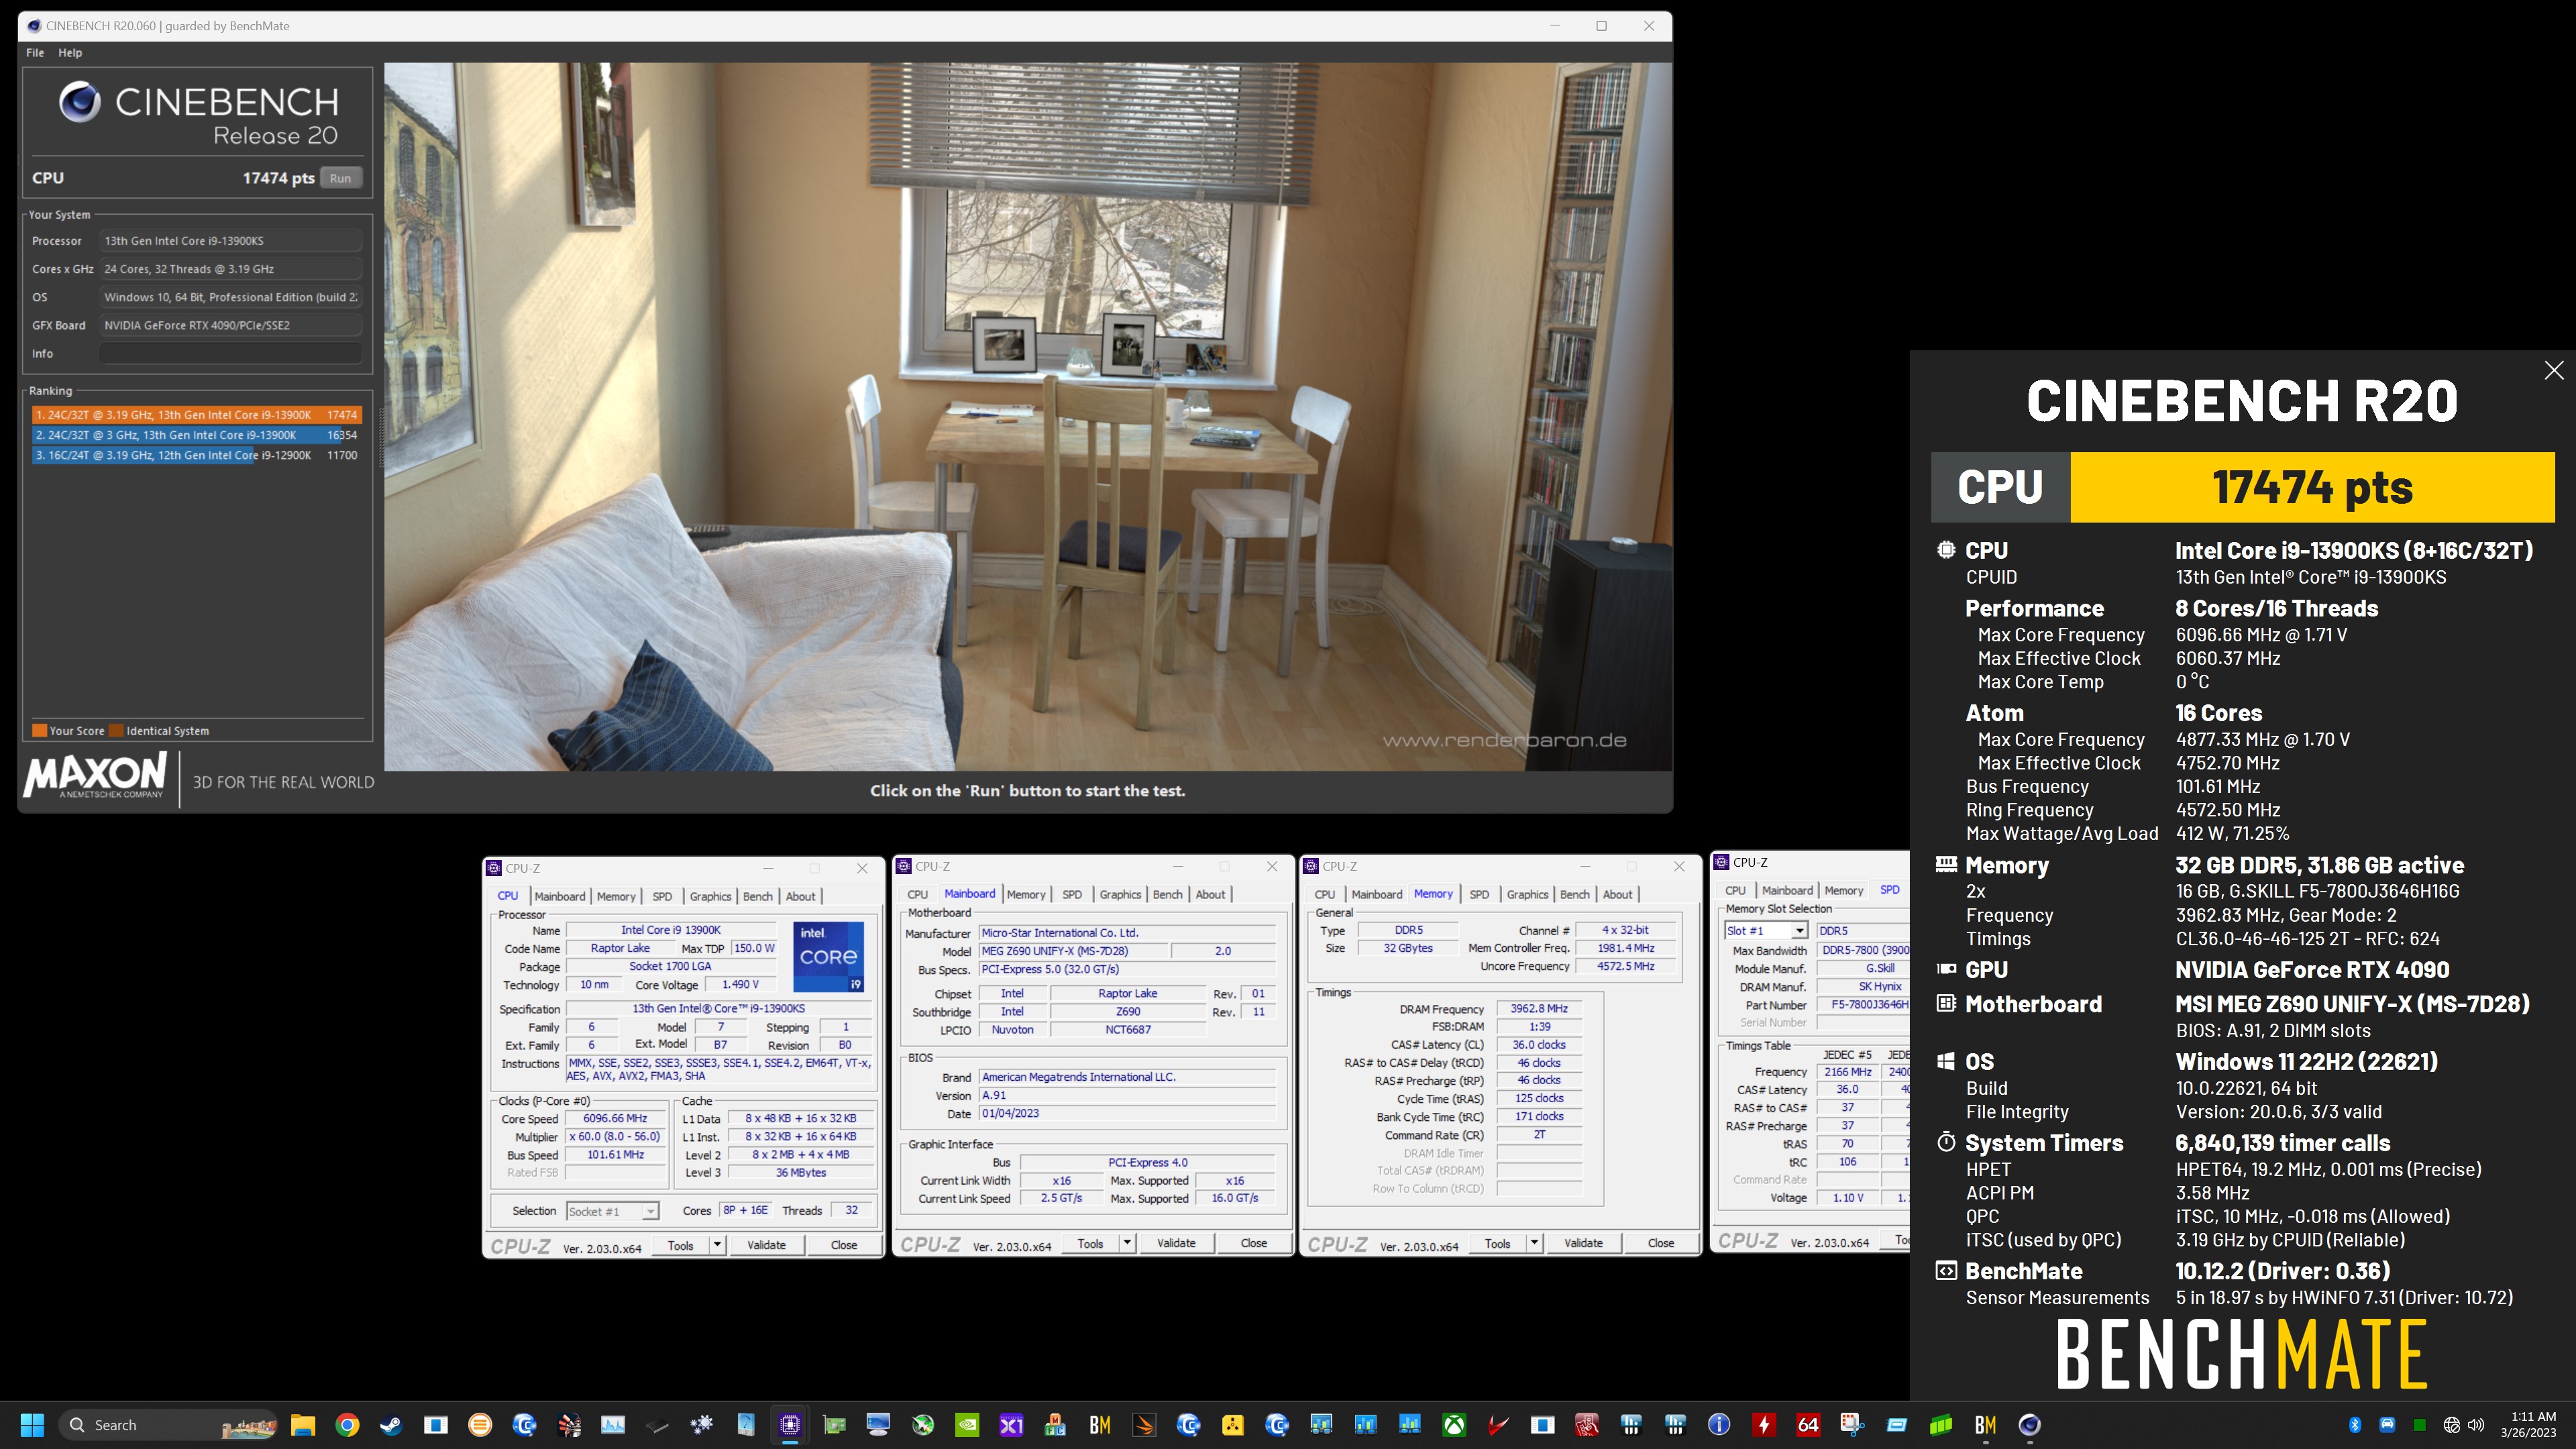Open the NVIDIA app in the taskbar
This screenshot has width=2576, height=1449.
pos(967,1424)
